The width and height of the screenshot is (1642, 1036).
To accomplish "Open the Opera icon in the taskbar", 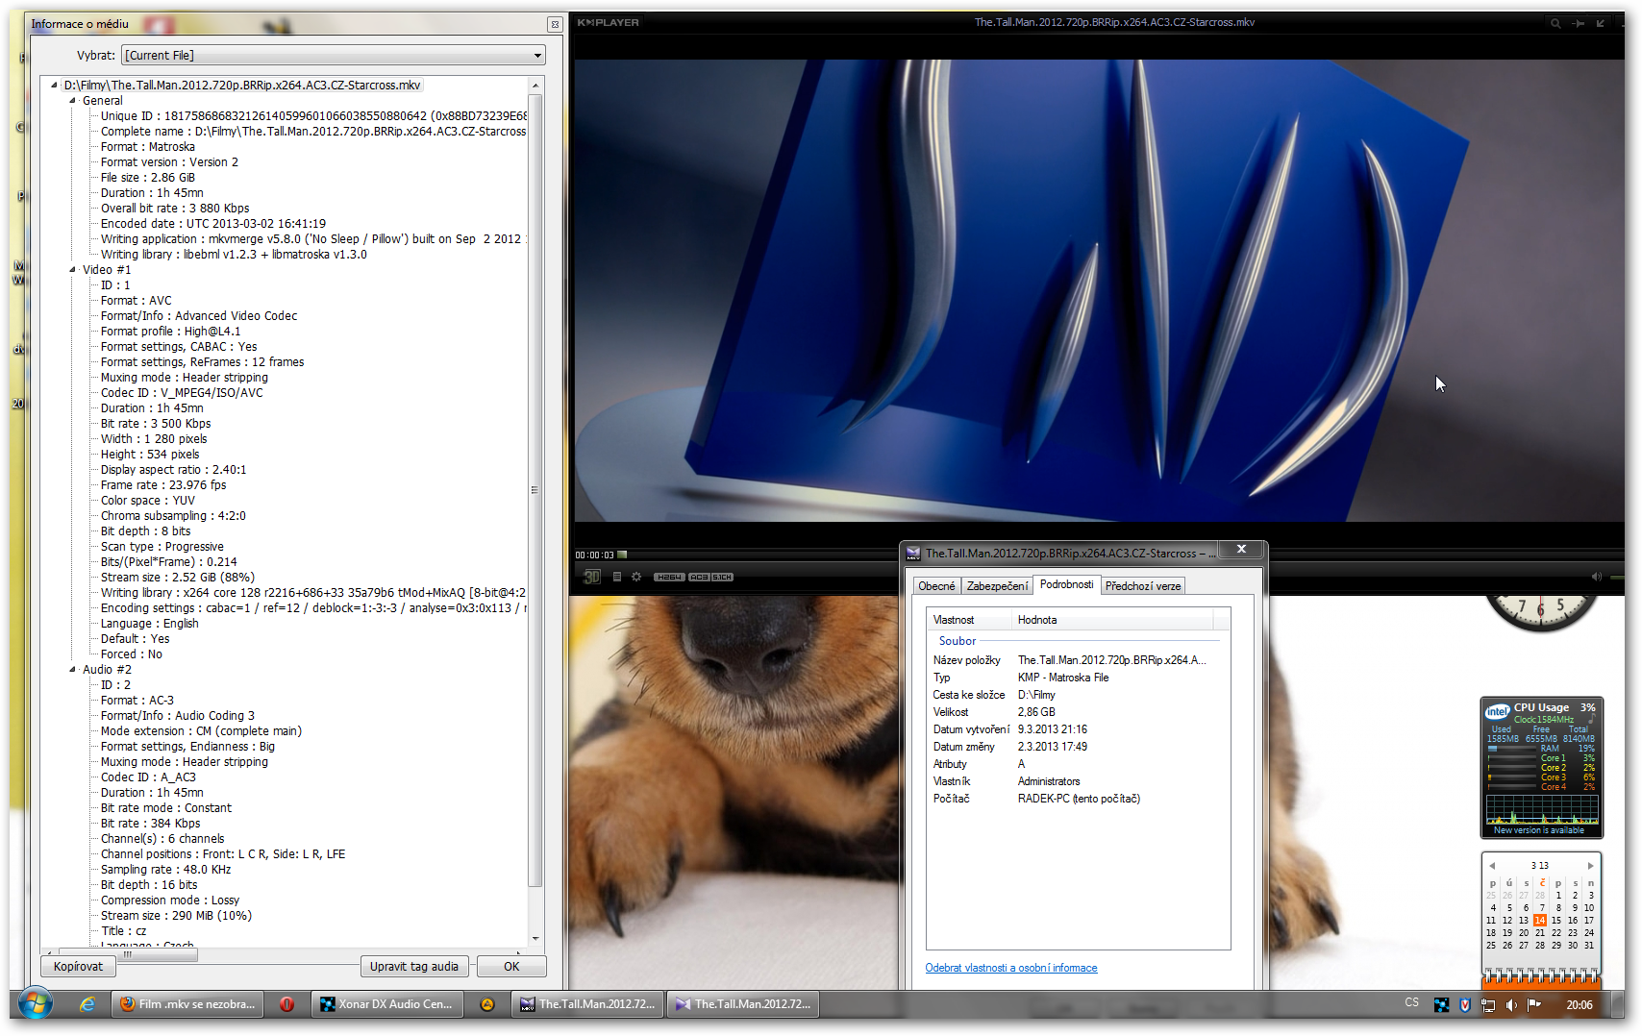I will pyautogui.click(x=286, y=1004).
